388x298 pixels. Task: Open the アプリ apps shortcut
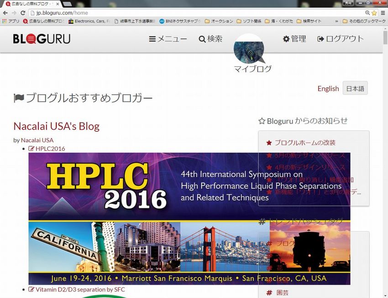click(10, 21)
